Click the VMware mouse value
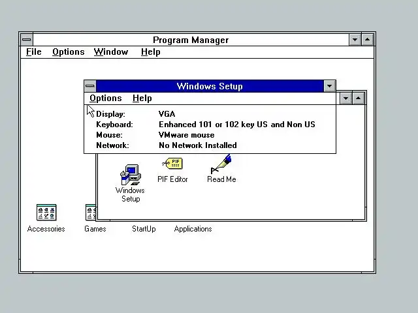The width and height of the screenshot is (418, 313). [x=187, y=135]
